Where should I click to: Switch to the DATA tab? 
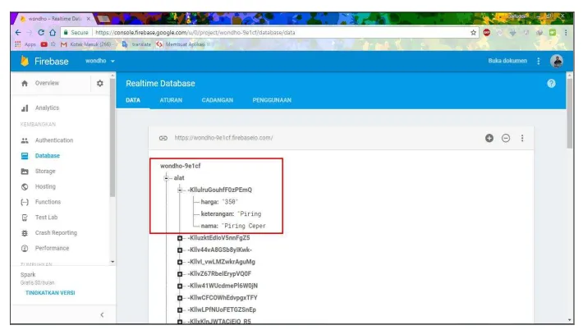(133, 100)
